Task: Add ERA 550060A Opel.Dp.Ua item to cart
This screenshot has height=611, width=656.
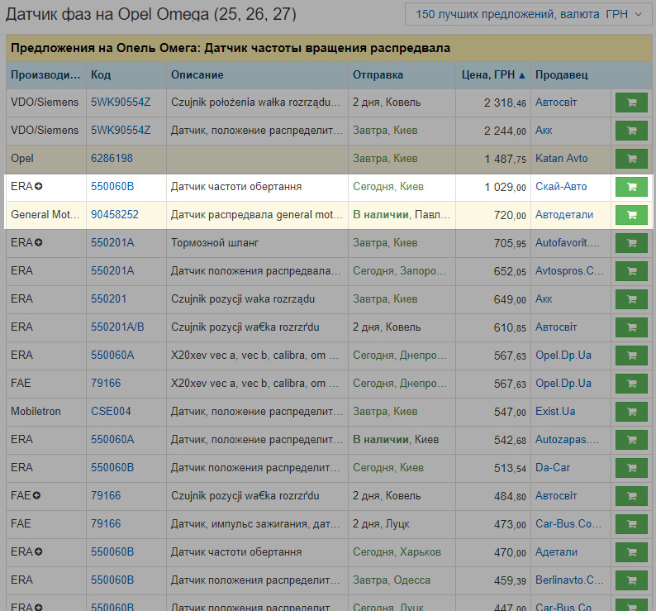Action: (631, 356)
